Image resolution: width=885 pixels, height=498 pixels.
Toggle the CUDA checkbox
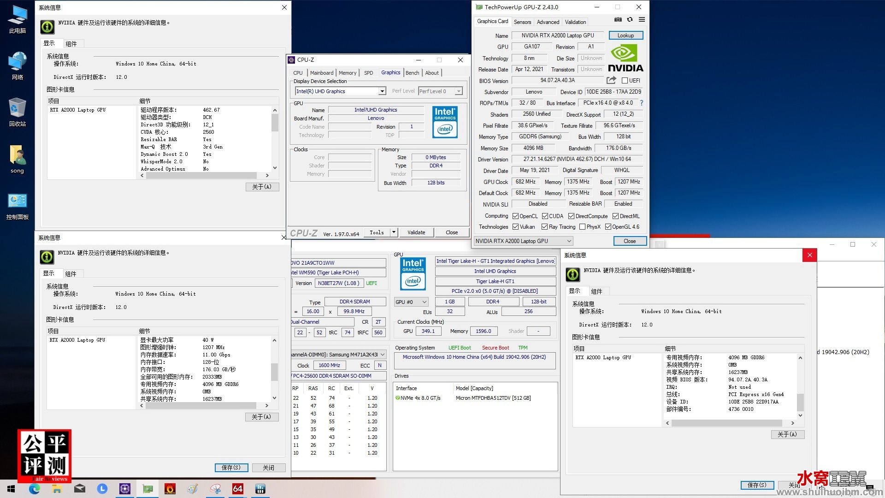pos(545,216)
